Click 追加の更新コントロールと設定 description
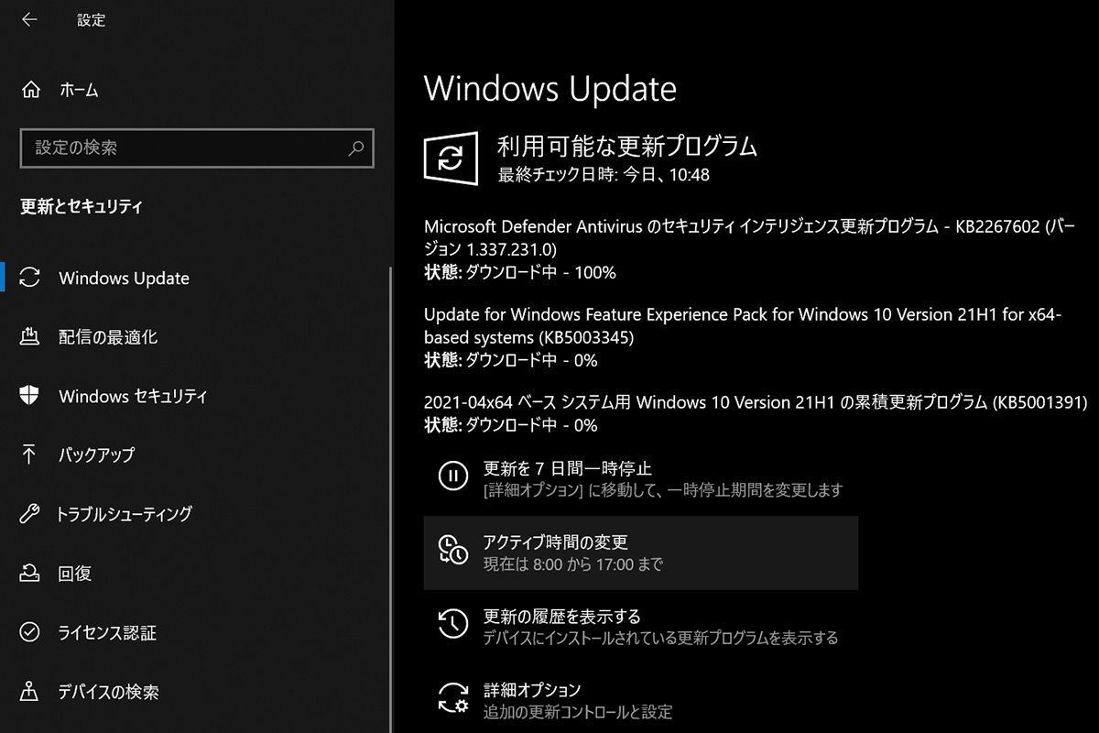 [578, 712]
